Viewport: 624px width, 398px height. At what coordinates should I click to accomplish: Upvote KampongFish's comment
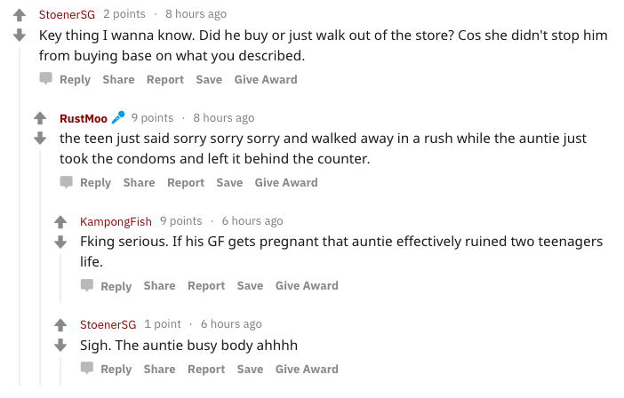[60, 221]
